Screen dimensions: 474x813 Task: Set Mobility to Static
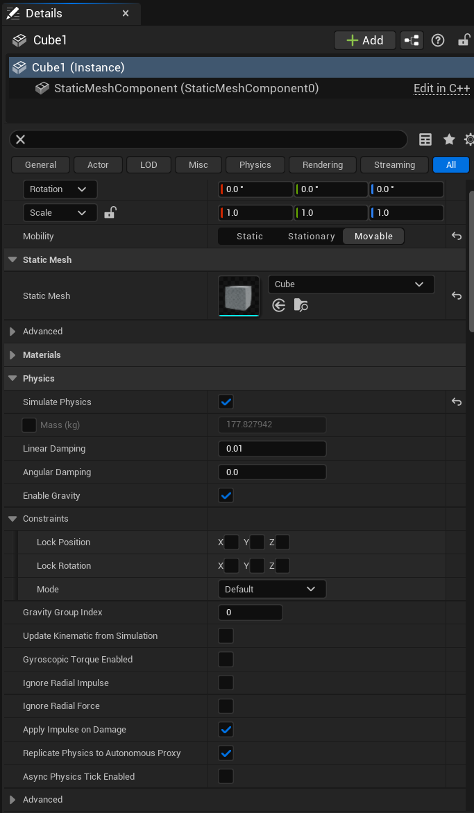coord(250,237)
